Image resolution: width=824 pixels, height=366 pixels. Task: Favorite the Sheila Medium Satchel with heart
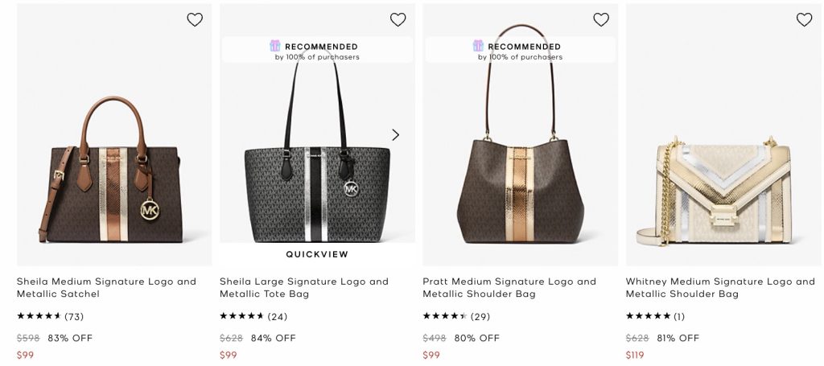coord(195,20)
